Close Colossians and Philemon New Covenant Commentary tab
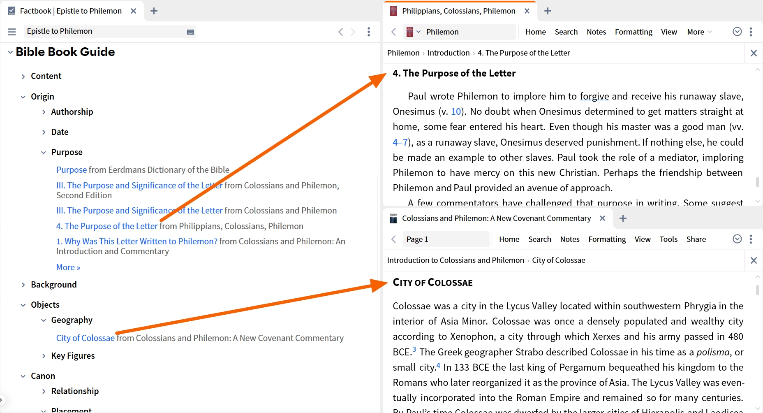Viewport: 763px width, 413px height. tap(602, 218)
